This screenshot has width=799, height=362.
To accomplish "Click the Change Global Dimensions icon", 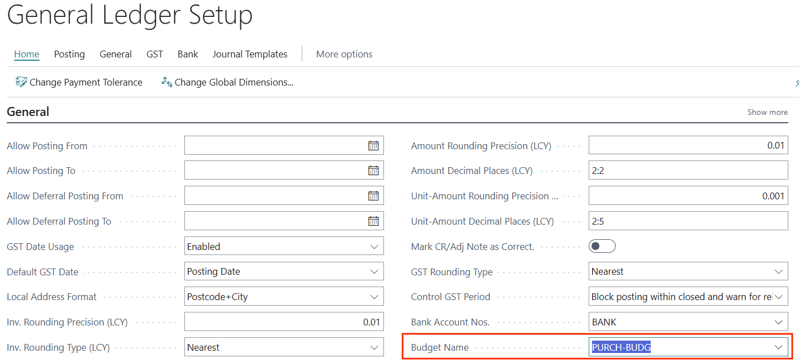I will pyautogui.click(x=166, y=82).
